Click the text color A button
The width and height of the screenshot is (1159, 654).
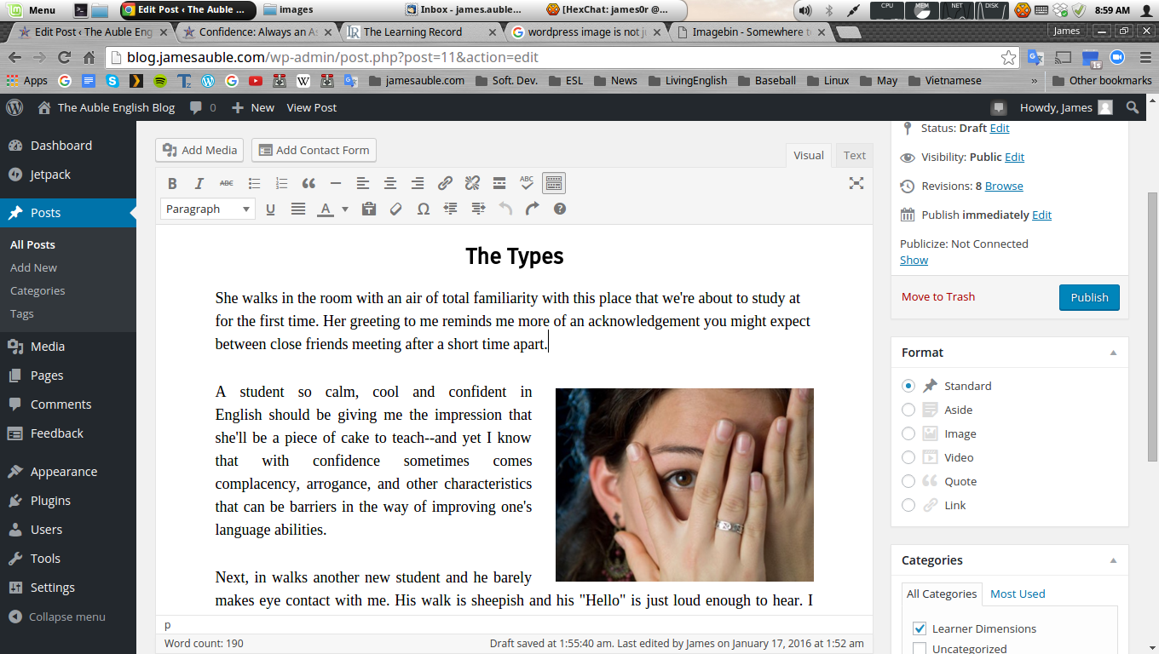[325, 209]
